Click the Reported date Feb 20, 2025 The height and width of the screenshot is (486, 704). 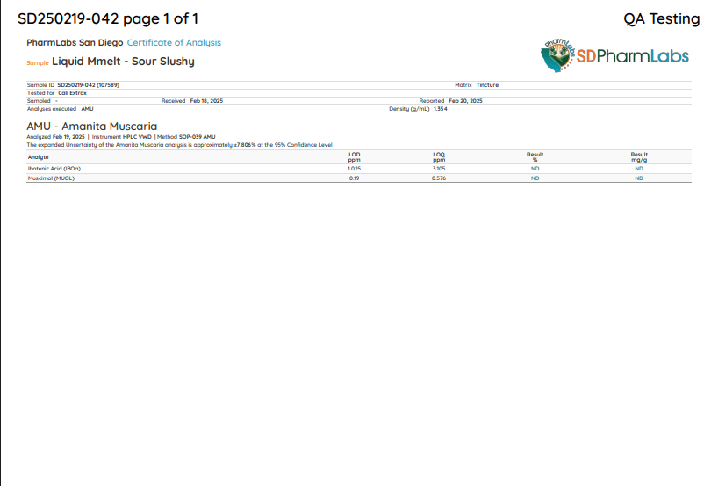465,101
